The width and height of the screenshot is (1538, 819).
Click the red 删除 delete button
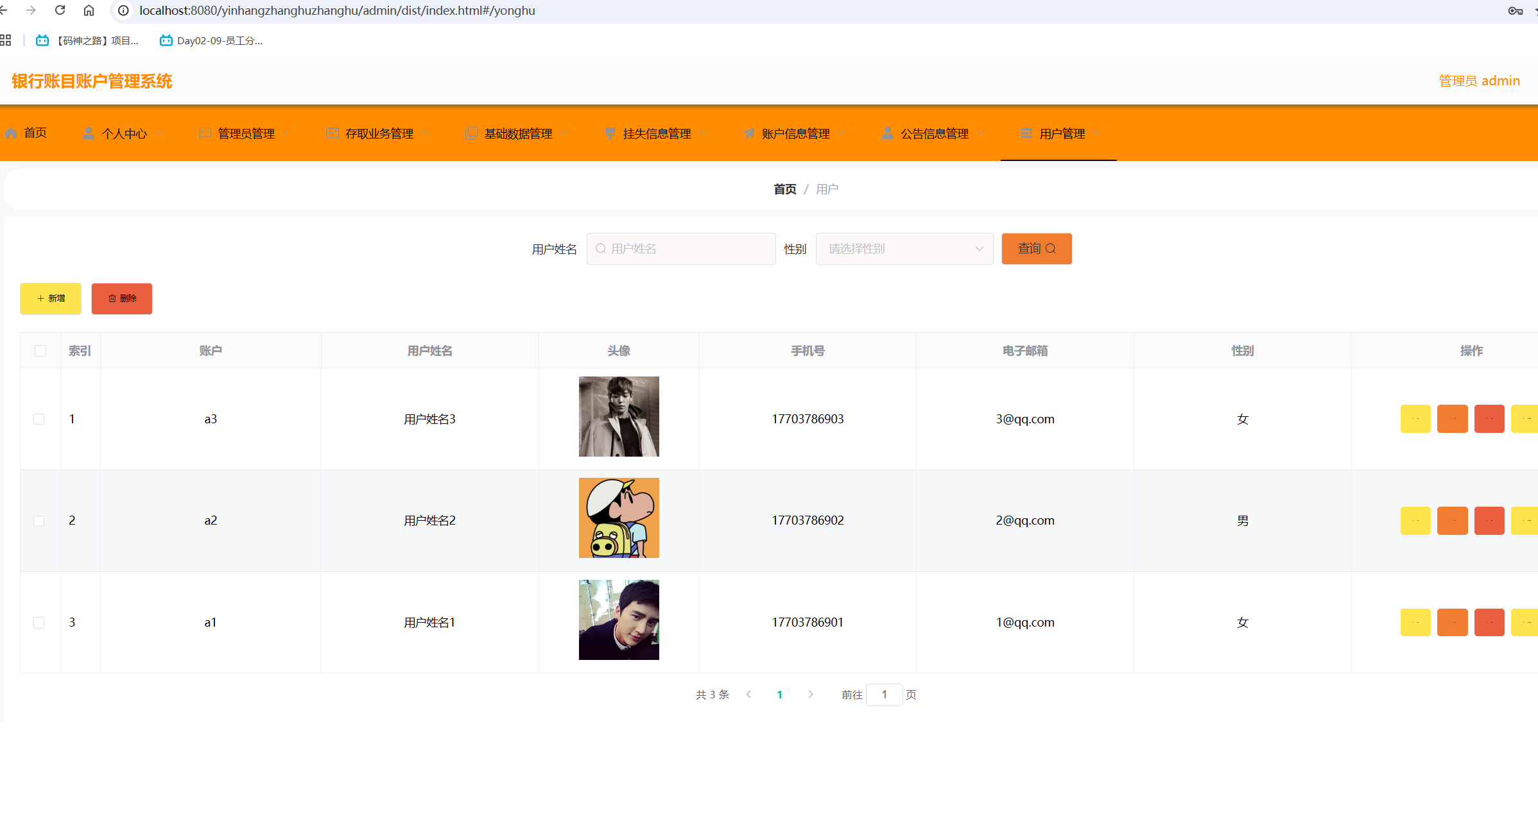[x=121, y=298]
